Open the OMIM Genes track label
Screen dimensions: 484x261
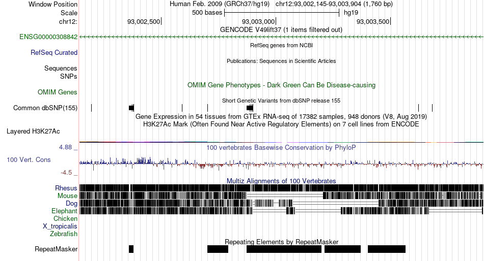point(58,92)
